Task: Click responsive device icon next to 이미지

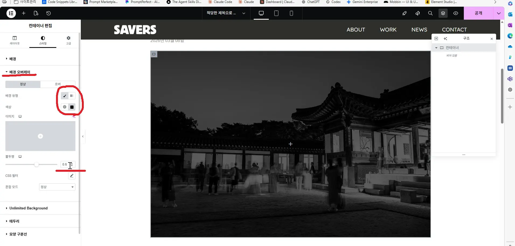Action: coord(20,117)
